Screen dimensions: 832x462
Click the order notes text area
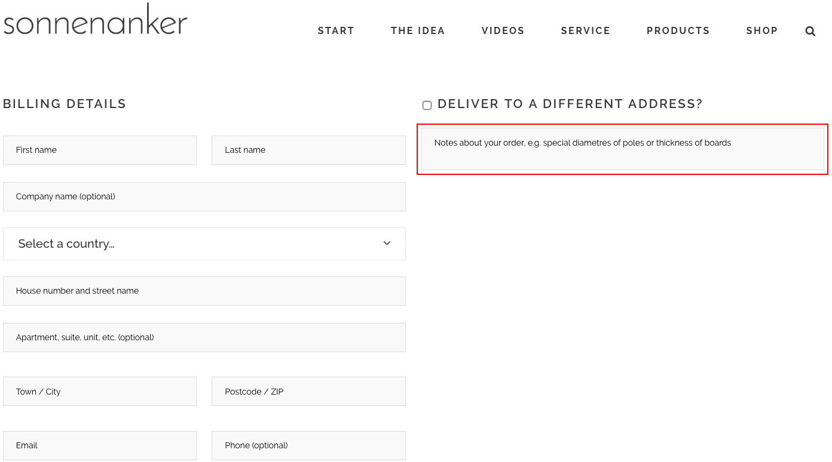[x=622, y=149]
